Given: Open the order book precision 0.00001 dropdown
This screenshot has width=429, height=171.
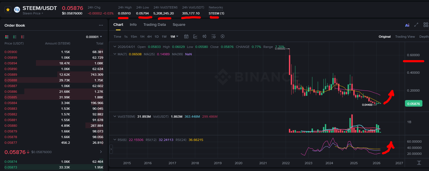Looking at the screenshot, I should coord(94,37).
